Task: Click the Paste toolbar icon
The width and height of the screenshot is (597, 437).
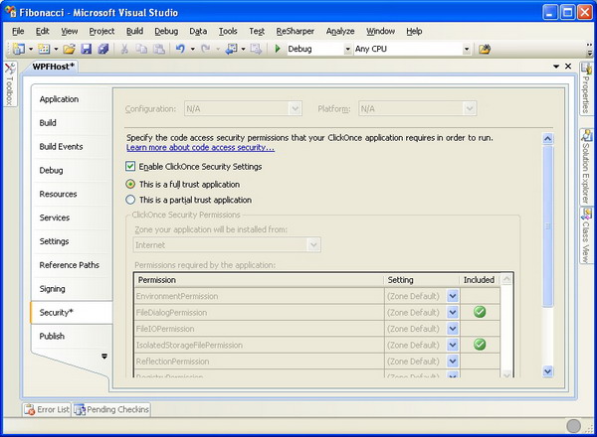Action: [x=159, y=49]
